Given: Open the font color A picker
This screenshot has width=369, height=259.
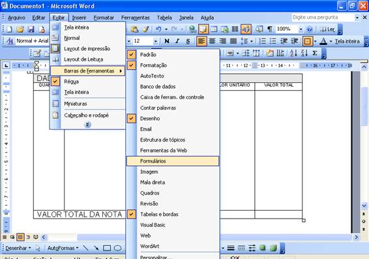Looking at the screenshot, I should (x=331, y=42).
